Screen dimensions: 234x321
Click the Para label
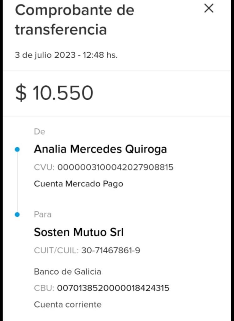[x=42, y=214]
